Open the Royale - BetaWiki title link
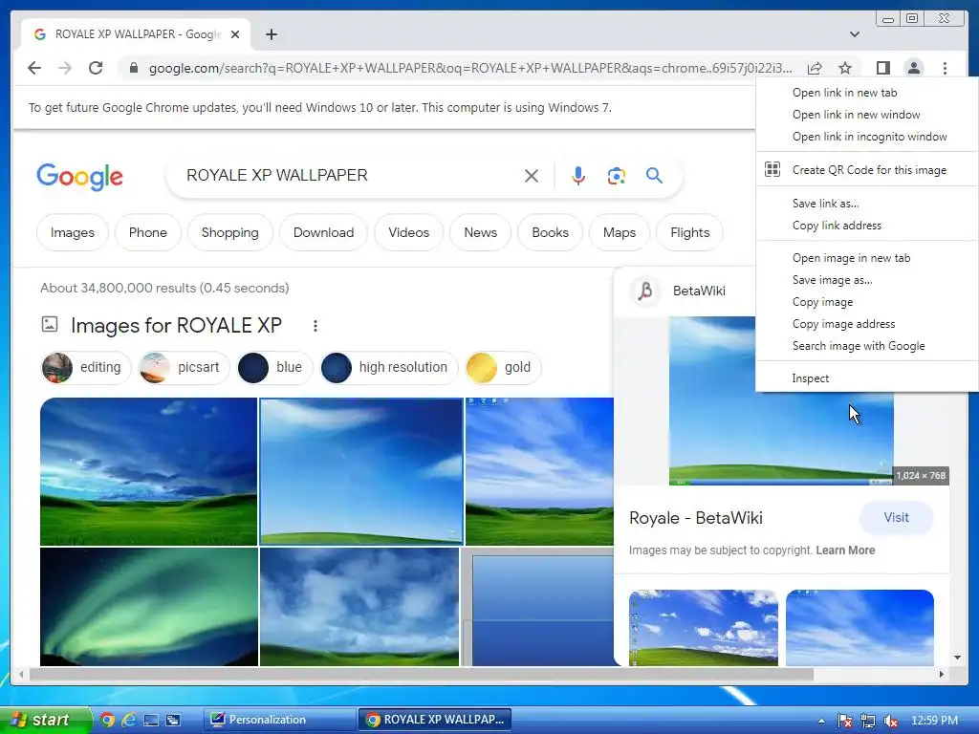This screenshot has height=734, width=979. click(696, 518)
